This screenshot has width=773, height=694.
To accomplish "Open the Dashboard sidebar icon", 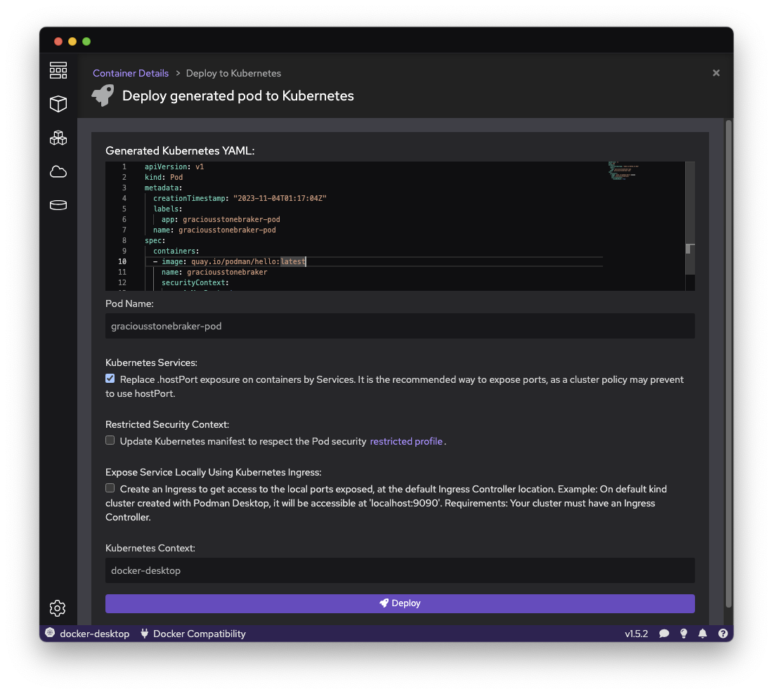I will 58,70.
